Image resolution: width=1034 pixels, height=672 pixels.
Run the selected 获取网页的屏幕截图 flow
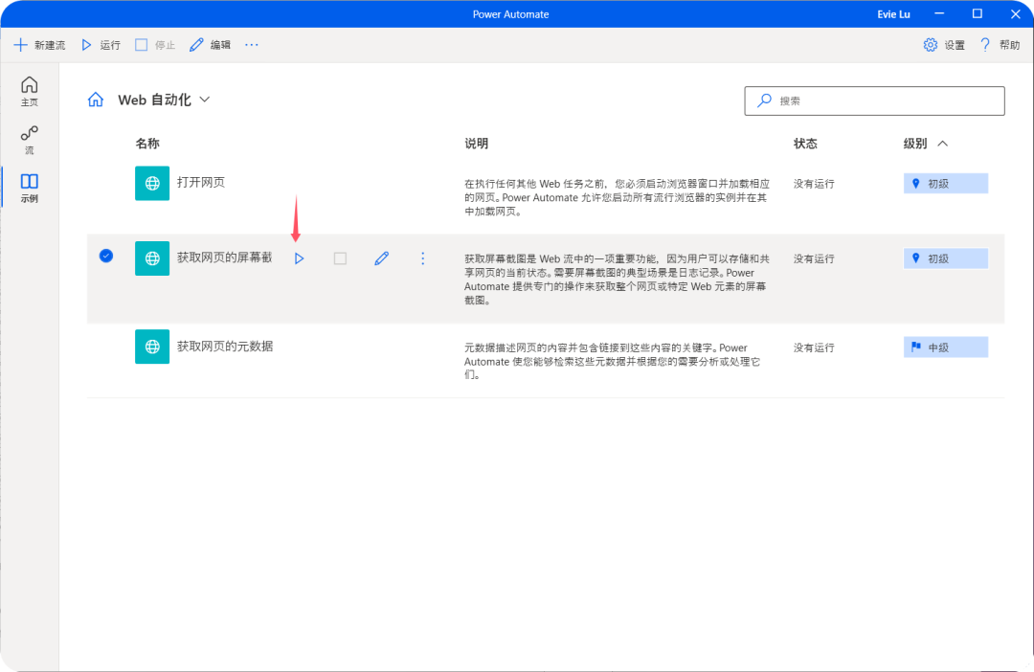pyautogui.click(x=299, y=258)
